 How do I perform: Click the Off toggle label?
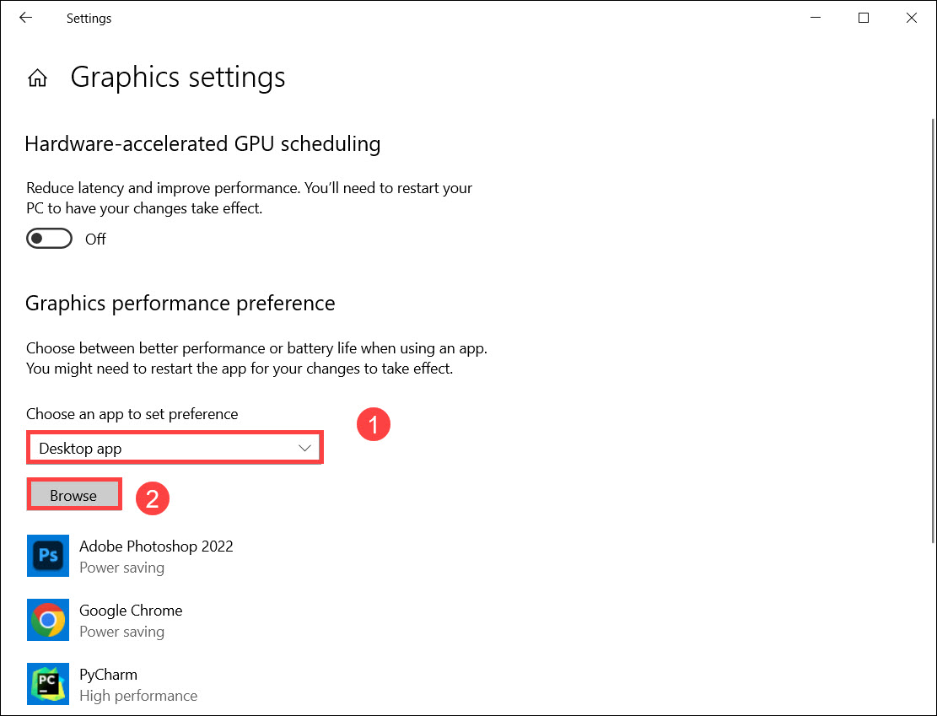(x=95, y=240)
